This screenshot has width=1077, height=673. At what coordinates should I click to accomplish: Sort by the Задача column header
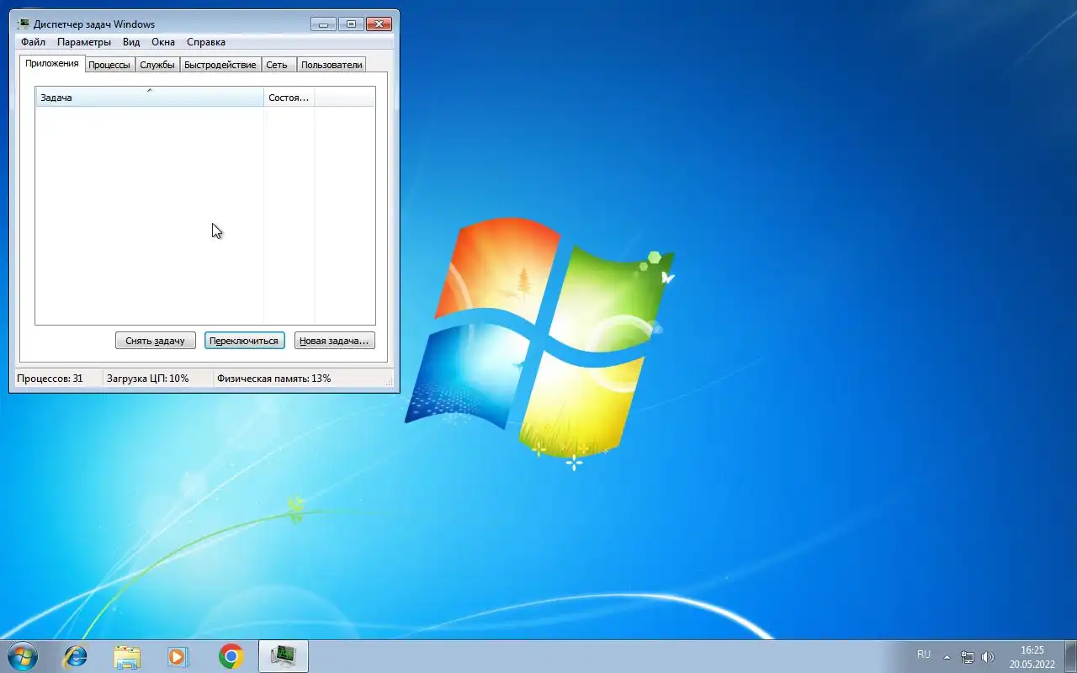click(x=150, y=98)
